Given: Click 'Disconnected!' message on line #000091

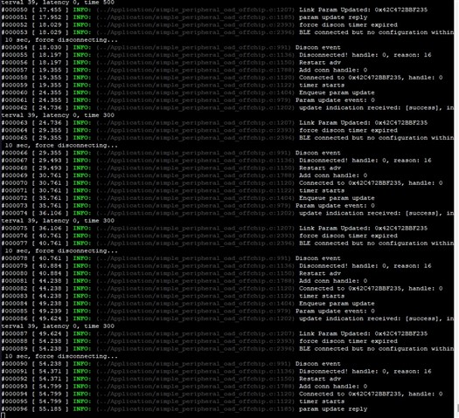Looking at the screenshot, I should 323,372.
